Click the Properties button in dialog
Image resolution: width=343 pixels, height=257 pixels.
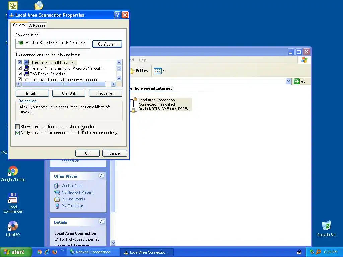tap(106, 93)
